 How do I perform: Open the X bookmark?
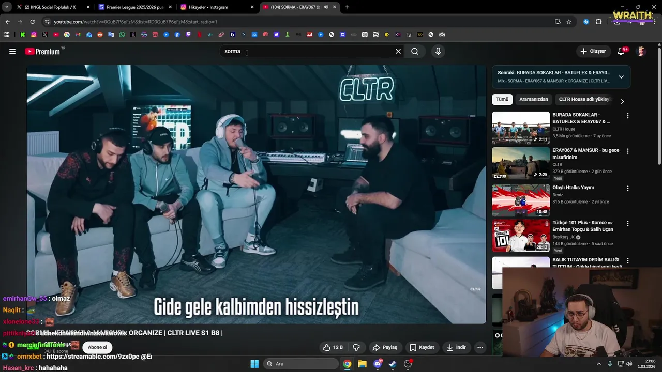coord(45,35)
